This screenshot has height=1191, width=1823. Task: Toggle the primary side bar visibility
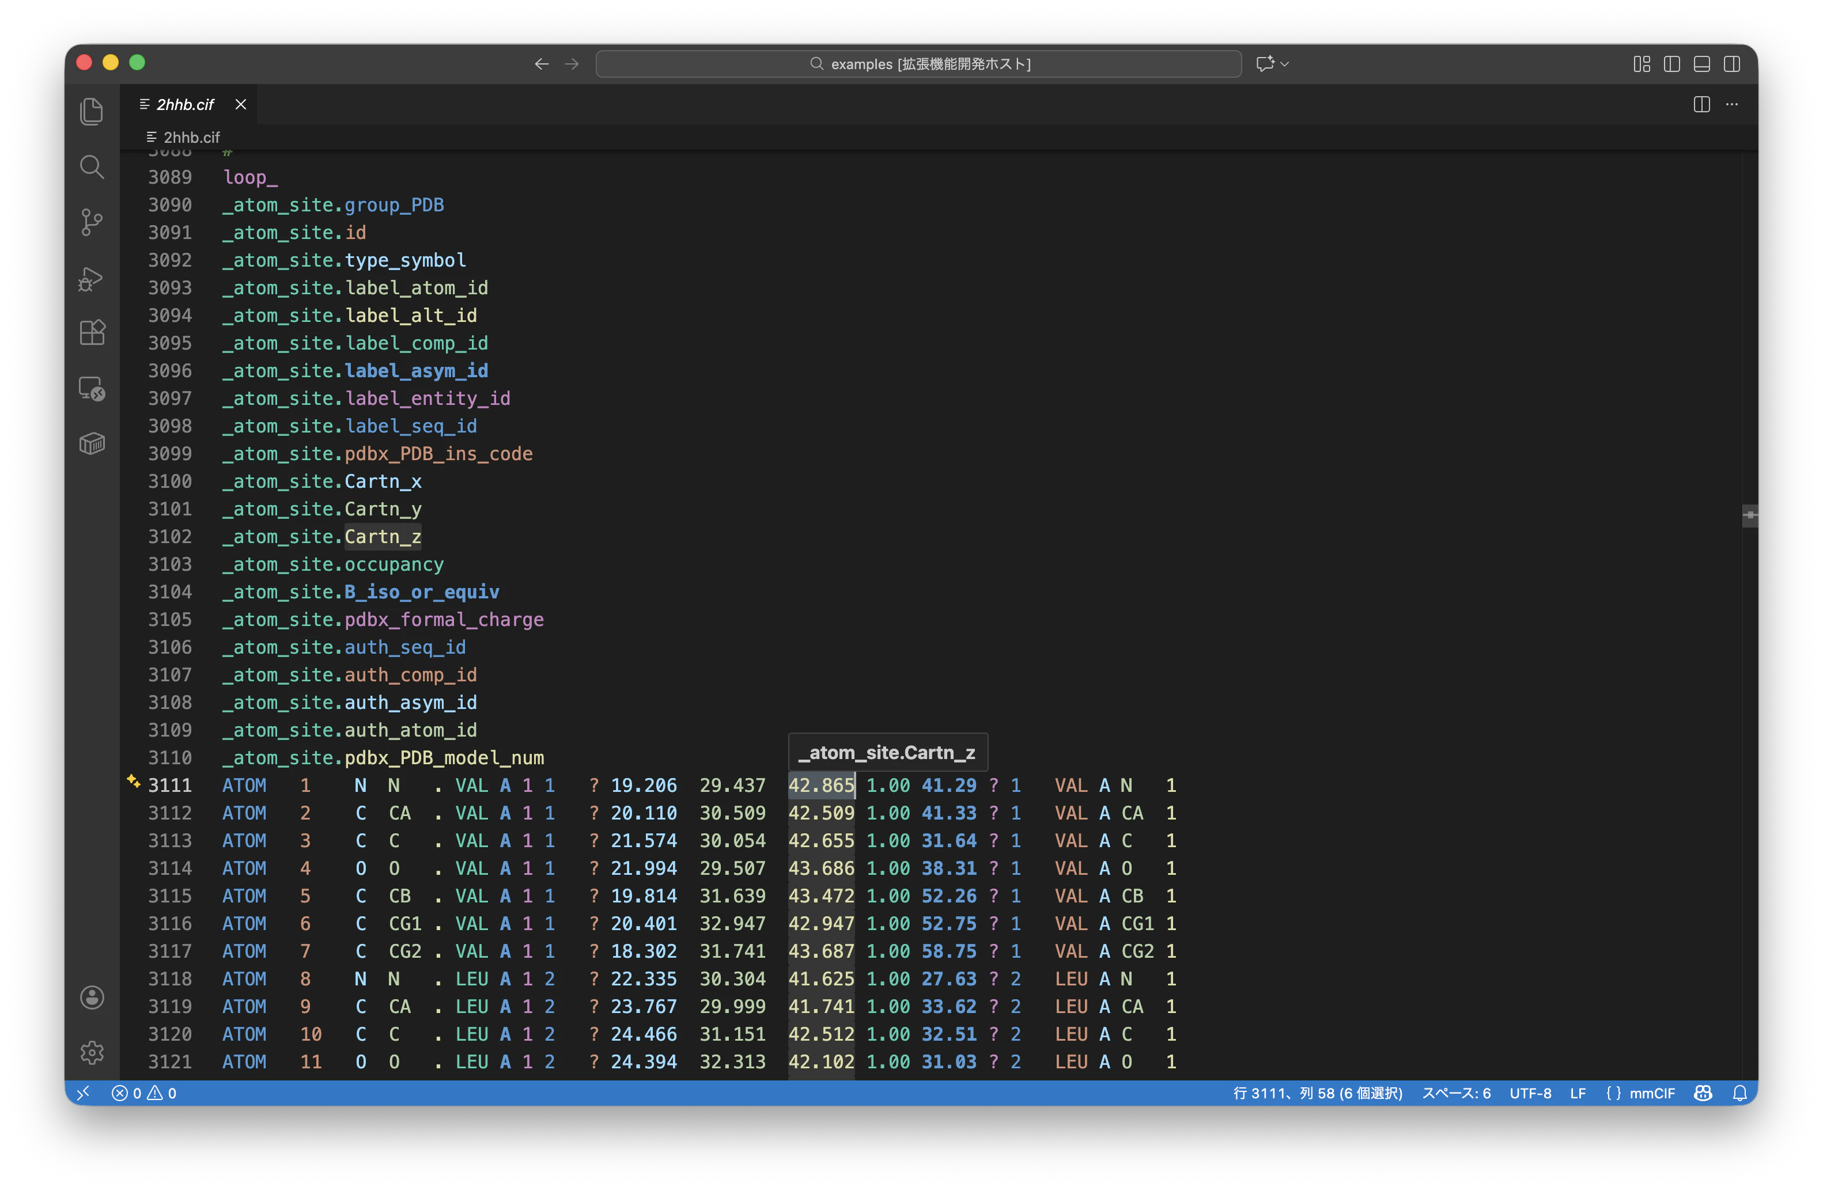pyautogui.click(x=1672, y=65)
